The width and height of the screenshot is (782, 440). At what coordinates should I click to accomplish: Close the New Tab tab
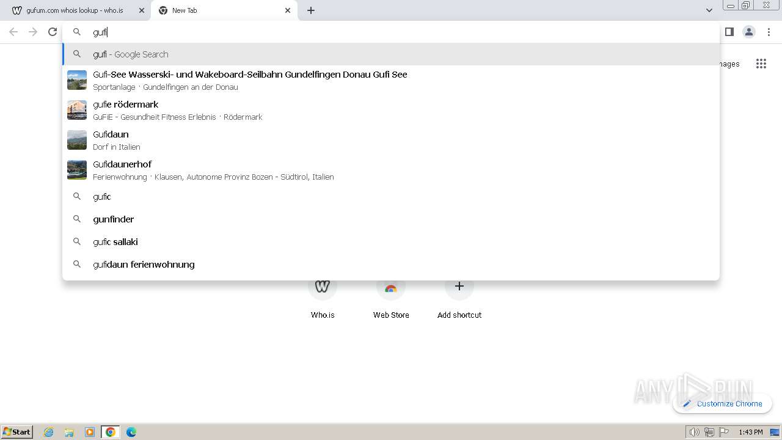[x=288, y=10]
